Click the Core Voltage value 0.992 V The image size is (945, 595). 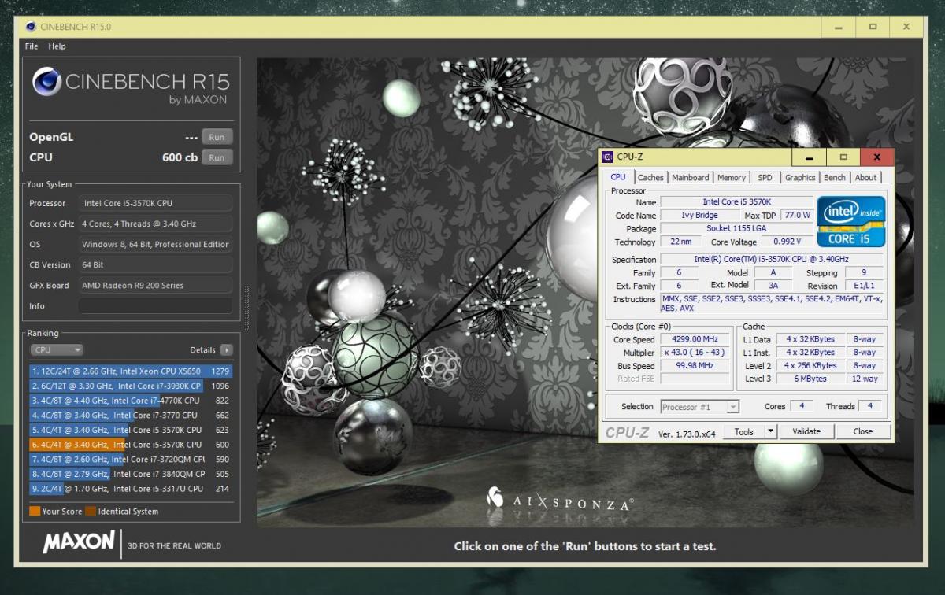click(787, 242)
